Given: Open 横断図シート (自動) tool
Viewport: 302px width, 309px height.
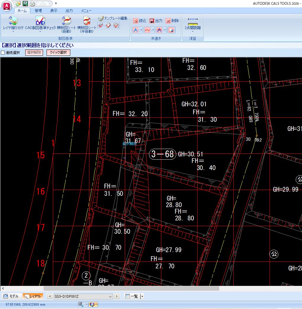Looking at the screenshot, I should [x=66, y=21].
